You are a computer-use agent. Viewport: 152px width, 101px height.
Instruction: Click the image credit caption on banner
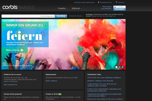(17, 66)
